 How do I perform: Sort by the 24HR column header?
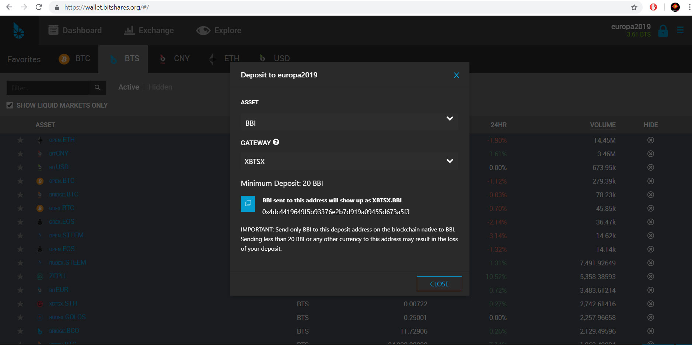499,125
